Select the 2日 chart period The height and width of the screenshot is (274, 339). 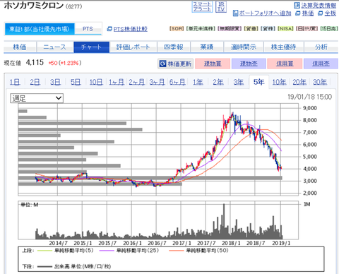click(35, 82)
